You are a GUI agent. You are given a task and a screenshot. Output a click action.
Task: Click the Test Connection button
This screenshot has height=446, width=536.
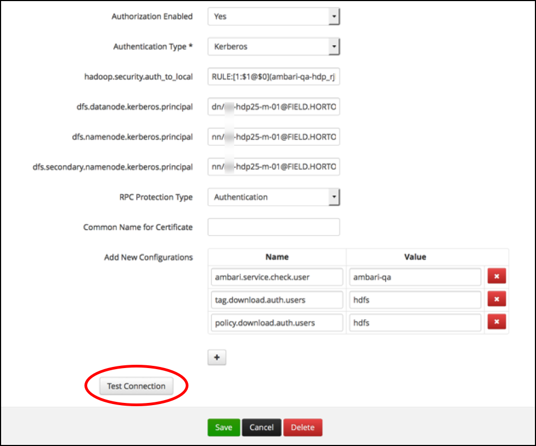(136, 386)
